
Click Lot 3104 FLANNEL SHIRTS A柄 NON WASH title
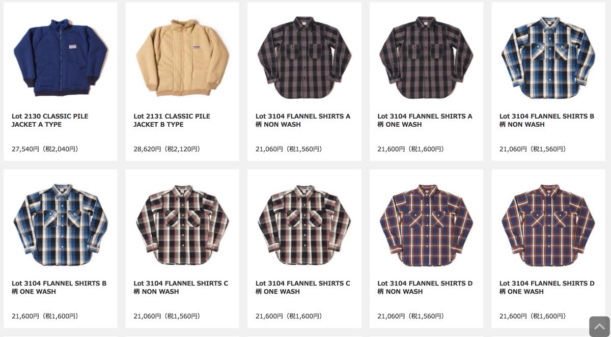[x=303, y=120]
